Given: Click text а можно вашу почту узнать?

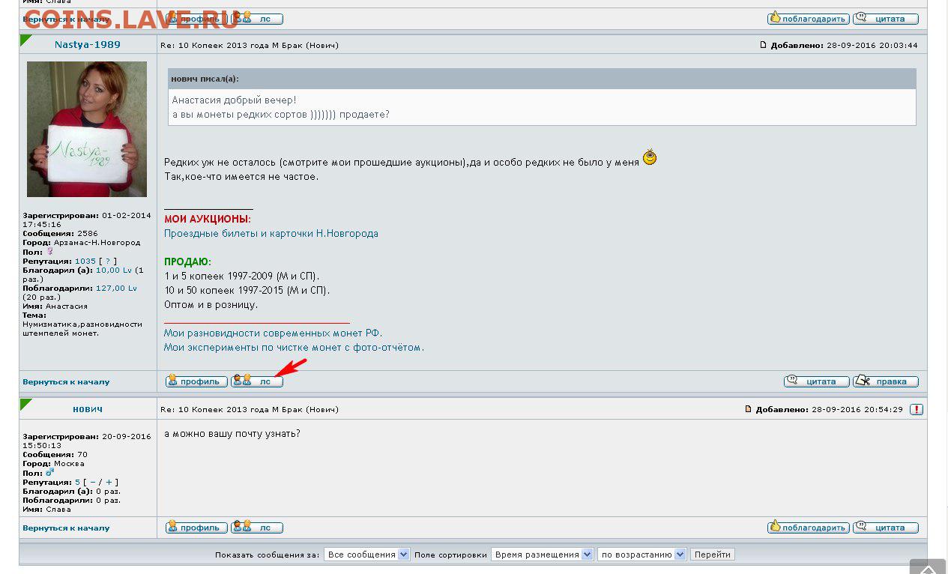Looking at the screenshot, I should click(x=232, y=433).
